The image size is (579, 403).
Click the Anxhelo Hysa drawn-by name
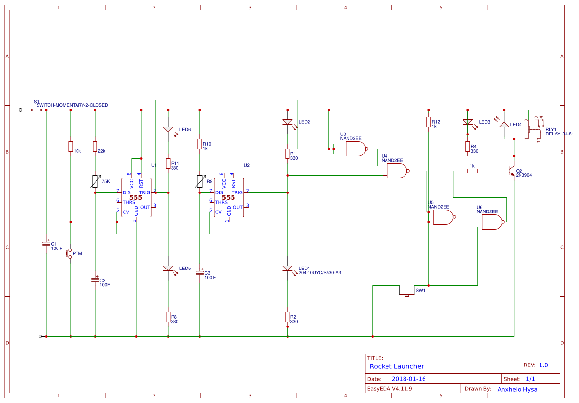(x=517, y=389)
